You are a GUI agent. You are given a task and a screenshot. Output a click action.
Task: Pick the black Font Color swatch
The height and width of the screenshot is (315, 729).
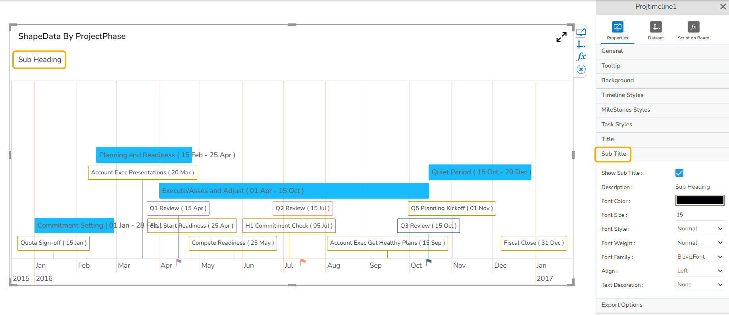click(x=700, y=201)
